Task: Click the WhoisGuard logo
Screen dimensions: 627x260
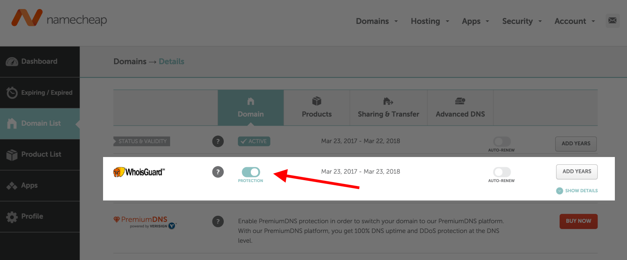Action: click(139, 172)
